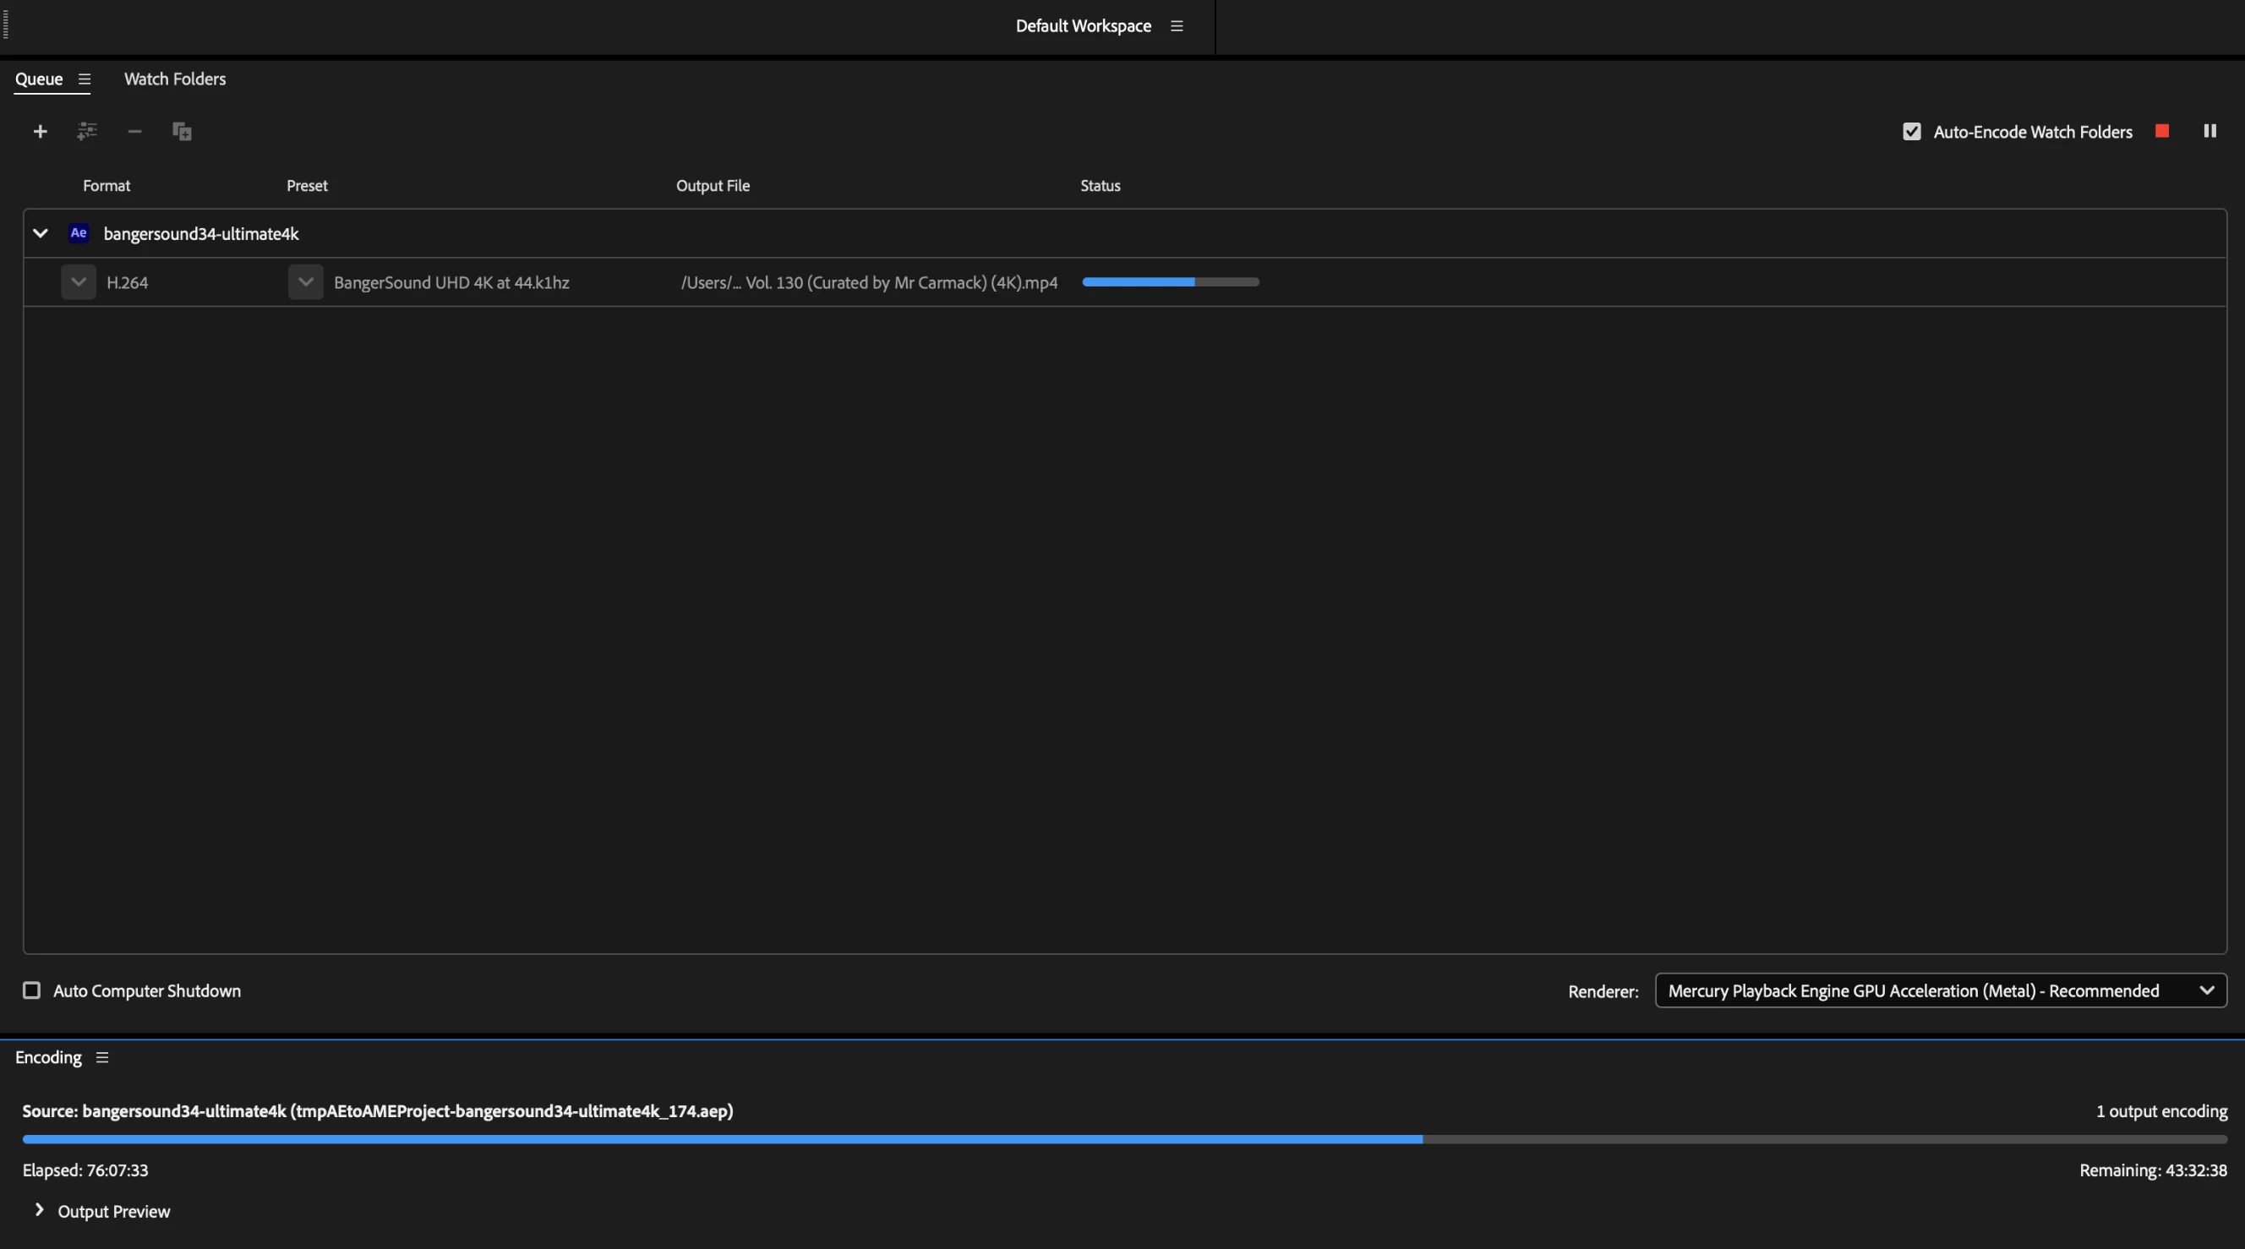Open the Queue panel menu icon
Screen dimensions: 2245x1249
(85, 79)
